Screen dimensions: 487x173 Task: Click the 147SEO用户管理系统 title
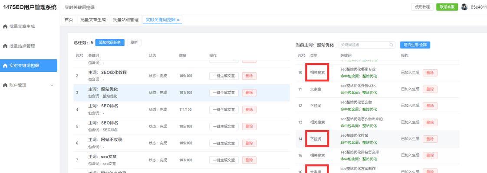30,7
